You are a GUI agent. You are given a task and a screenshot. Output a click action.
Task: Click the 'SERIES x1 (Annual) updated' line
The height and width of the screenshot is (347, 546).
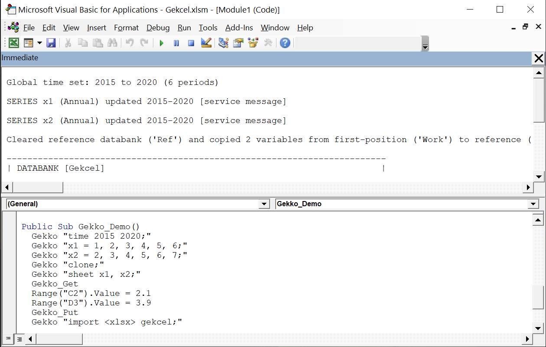tap(146, 101)
